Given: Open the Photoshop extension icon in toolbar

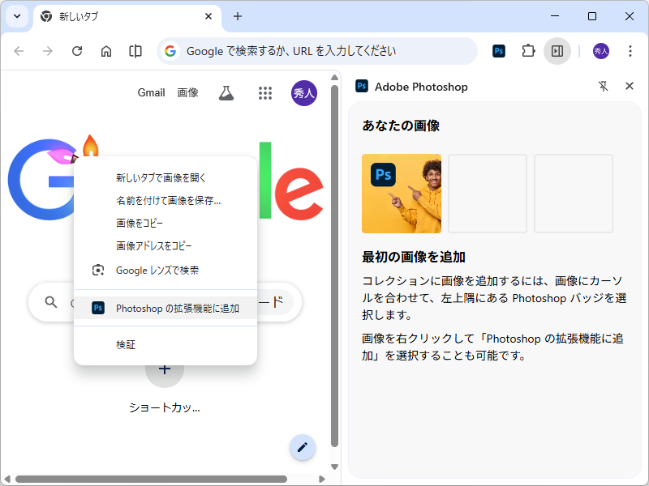Looking at the screenshot, I should 498,50.
